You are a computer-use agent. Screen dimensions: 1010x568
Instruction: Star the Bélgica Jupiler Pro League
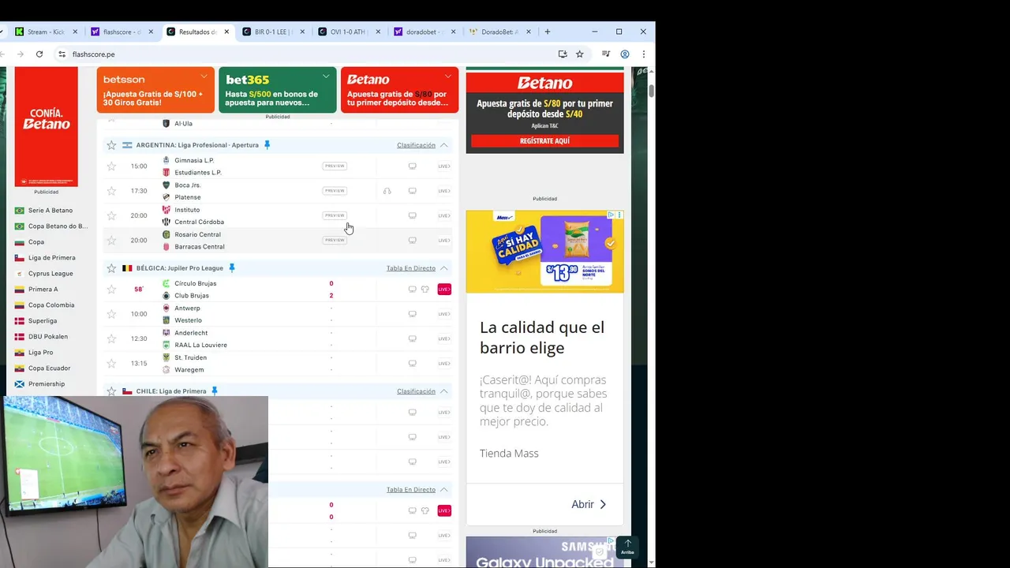(x=111, y=268)
